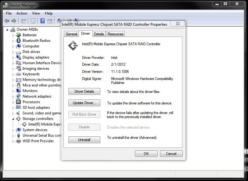The image size is (248, 181).
Task: Click the Update Driver... button
Action: coord(84,103)
